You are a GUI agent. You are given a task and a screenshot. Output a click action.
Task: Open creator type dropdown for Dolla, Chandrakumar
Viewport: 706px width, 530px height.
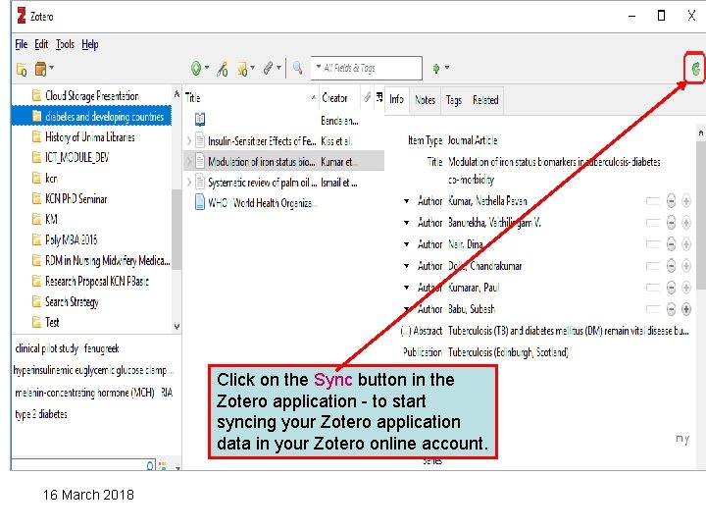pos(407,266)
